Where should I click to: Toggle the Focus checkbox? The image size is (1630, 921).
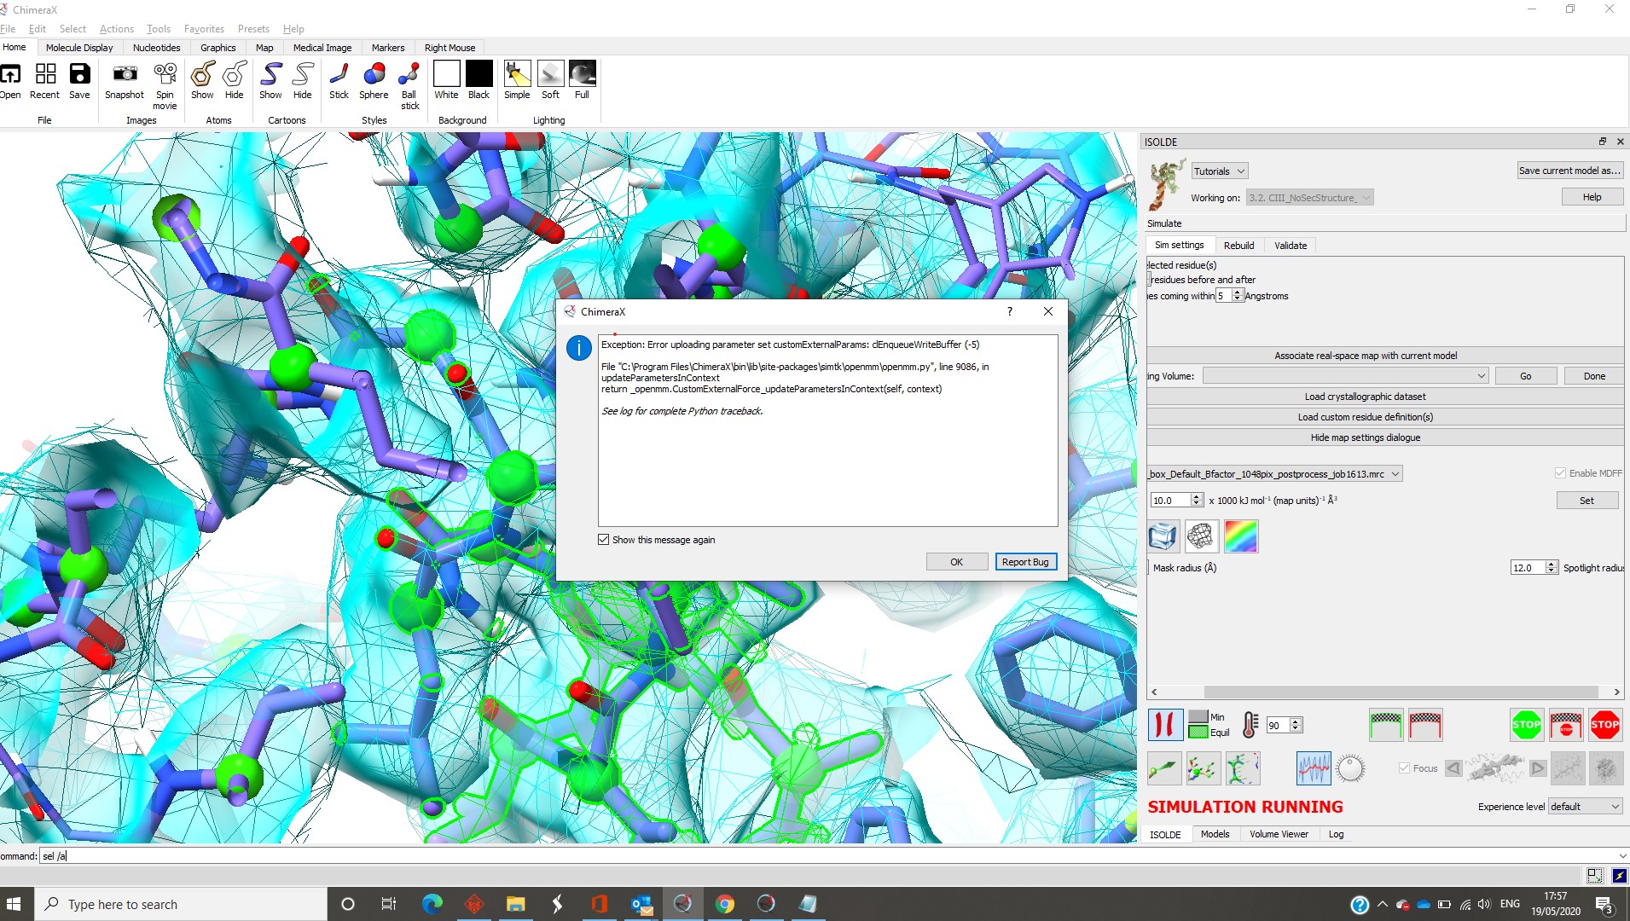click(x=1404, y=768)
